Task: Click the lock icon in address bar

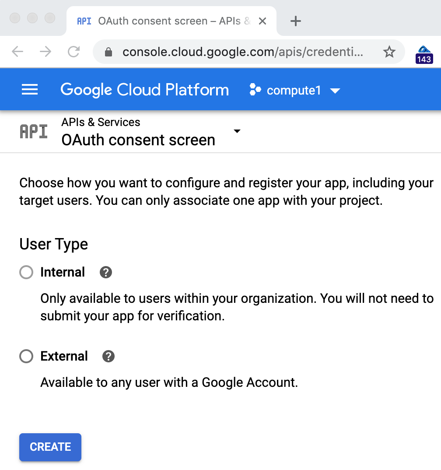Action: pos(108,53)
